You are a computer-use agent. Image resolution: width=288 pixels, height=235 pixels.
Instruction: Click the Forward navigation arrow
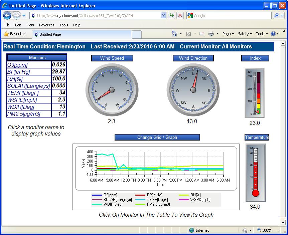coord(17,15)
